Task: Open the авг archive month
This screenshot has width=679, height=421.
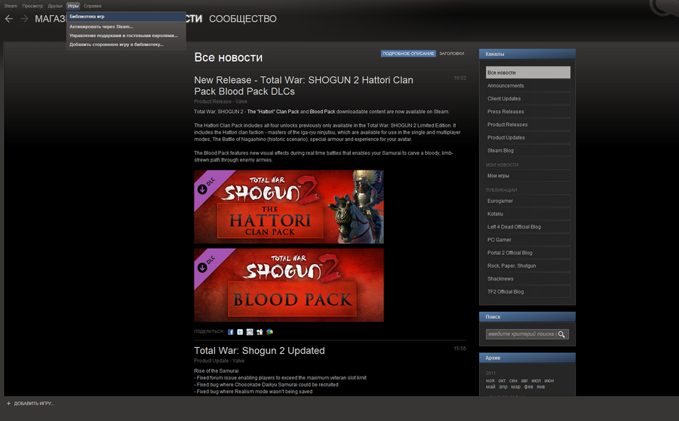Action: pyautogui.click(x=524, y=381)
